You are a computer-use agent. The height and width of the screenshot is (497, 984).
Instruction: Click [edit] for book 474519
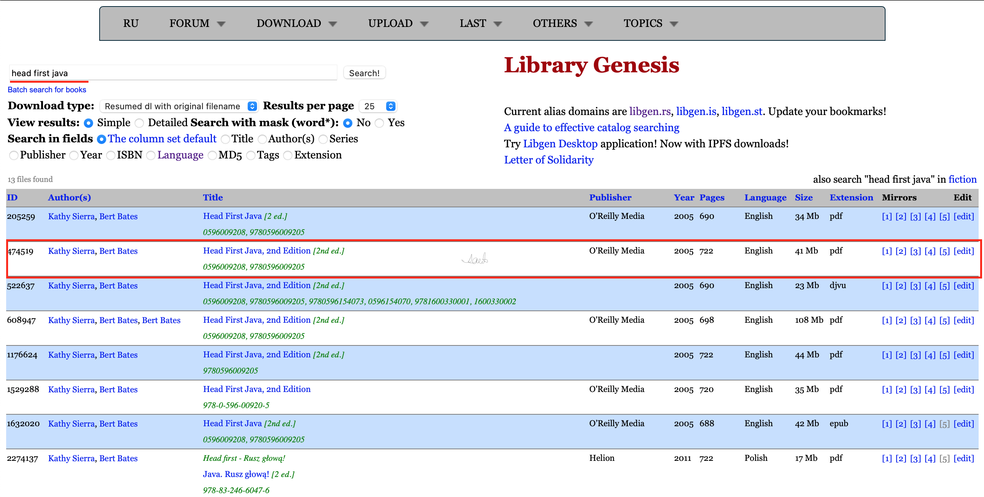click(964, 251)
